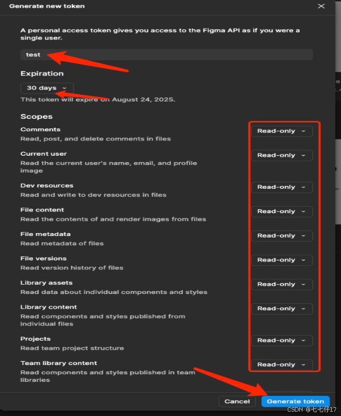The width and height of the screenshot is (341, 416).
Task: Click the 'File versions' scope label
Action: 43,258
